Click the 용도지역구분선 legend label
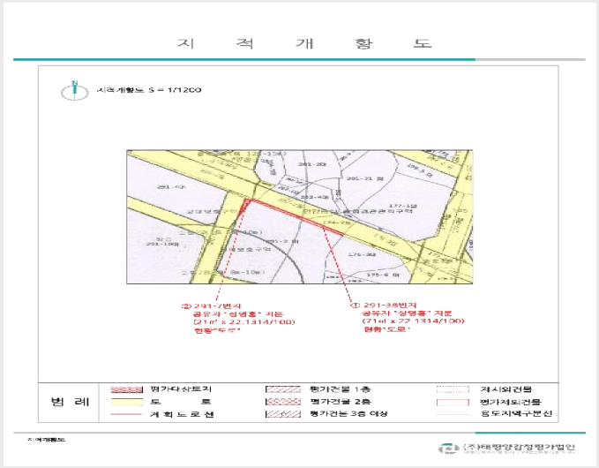The image size is (599, 468). pos(516,414)
